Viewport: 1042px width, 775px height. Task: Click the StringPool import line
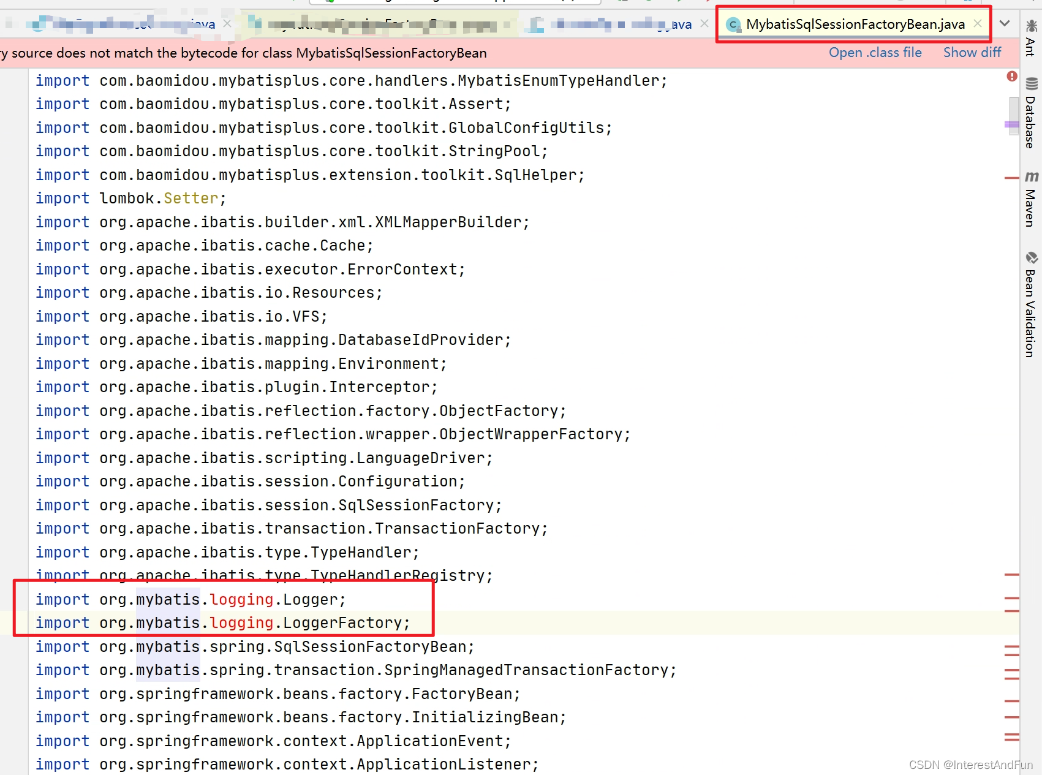pos(292,151)
